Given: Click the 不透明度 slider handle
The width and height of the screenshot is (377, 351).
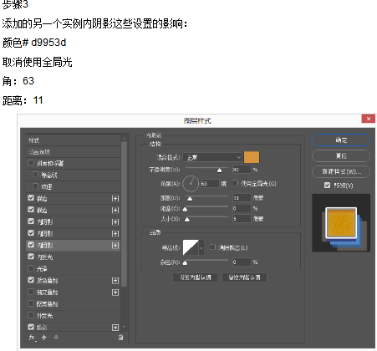Looking at the screenshot, I should pyautogui.click(x=220, y=170).
